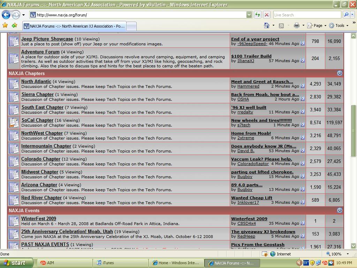Open the Page menu

(x=317, y=25)
